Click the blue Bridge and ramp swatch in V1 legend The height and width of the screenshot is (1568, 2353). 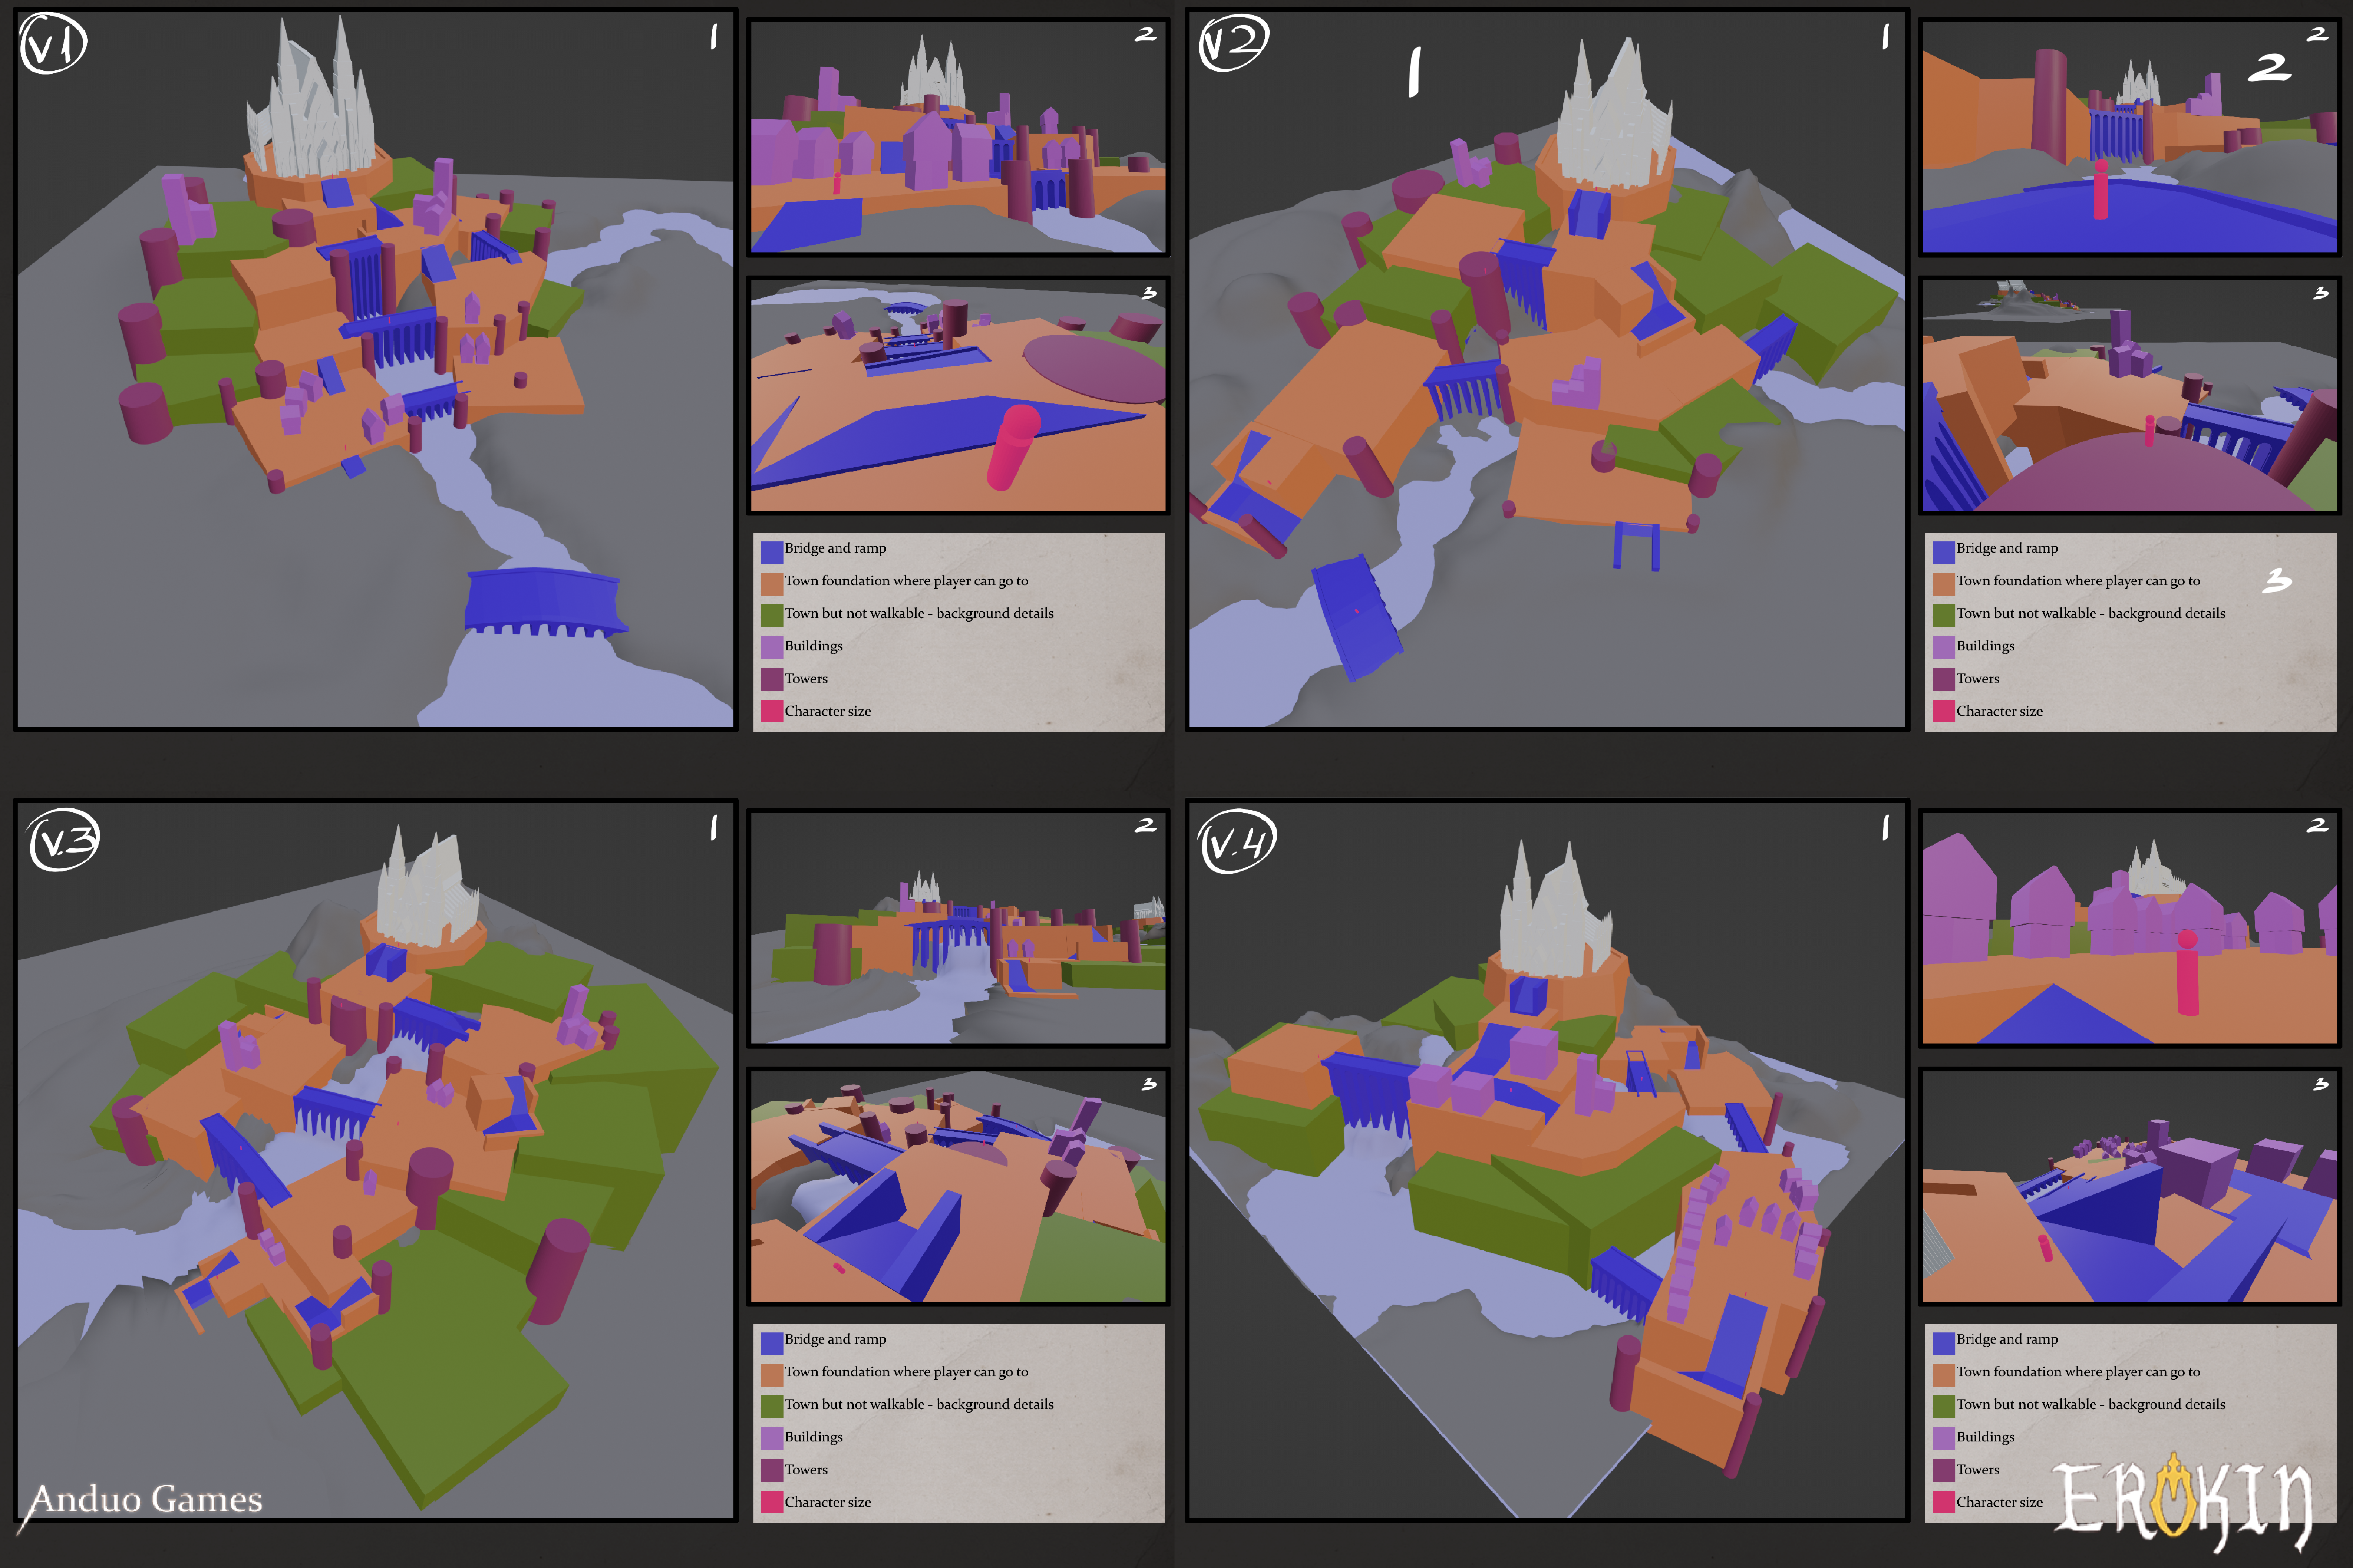pos(771,551)
